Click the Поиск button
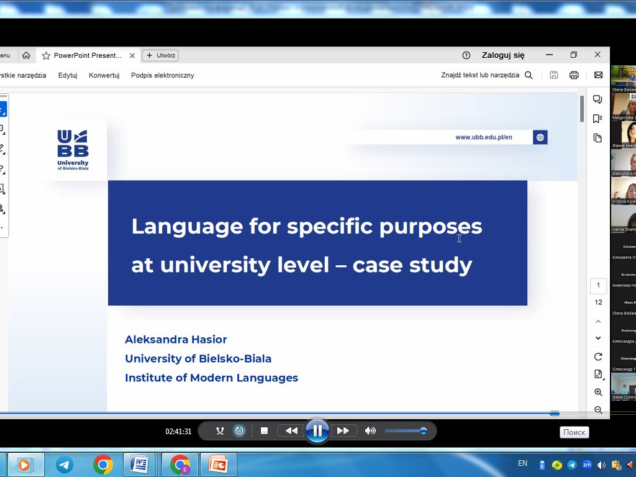Viewport: 636px width, 477px height. point(574,432)
